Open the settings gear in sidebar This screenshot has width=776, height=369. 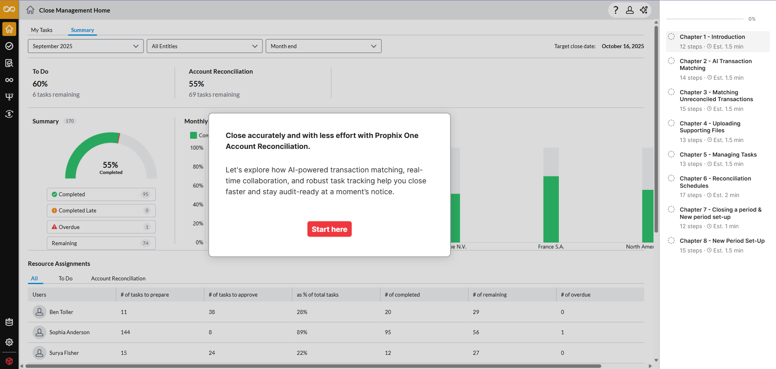click(x=9, y=342)
